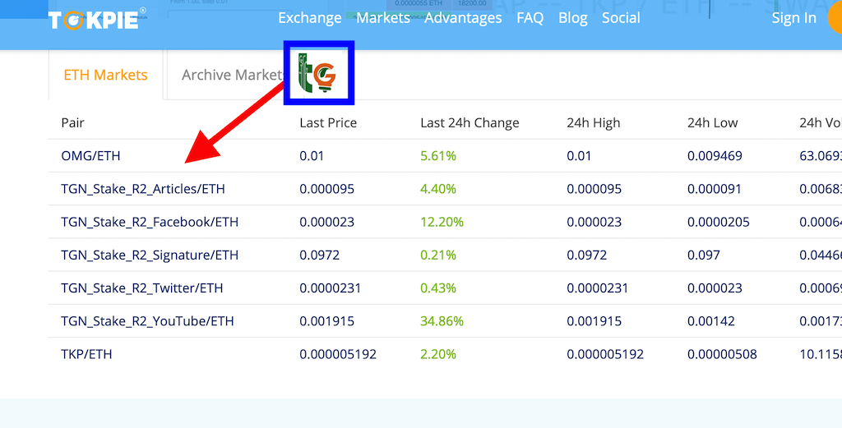Sort by Last Price column header
This screenshot has height=428, width=842.
328,123
